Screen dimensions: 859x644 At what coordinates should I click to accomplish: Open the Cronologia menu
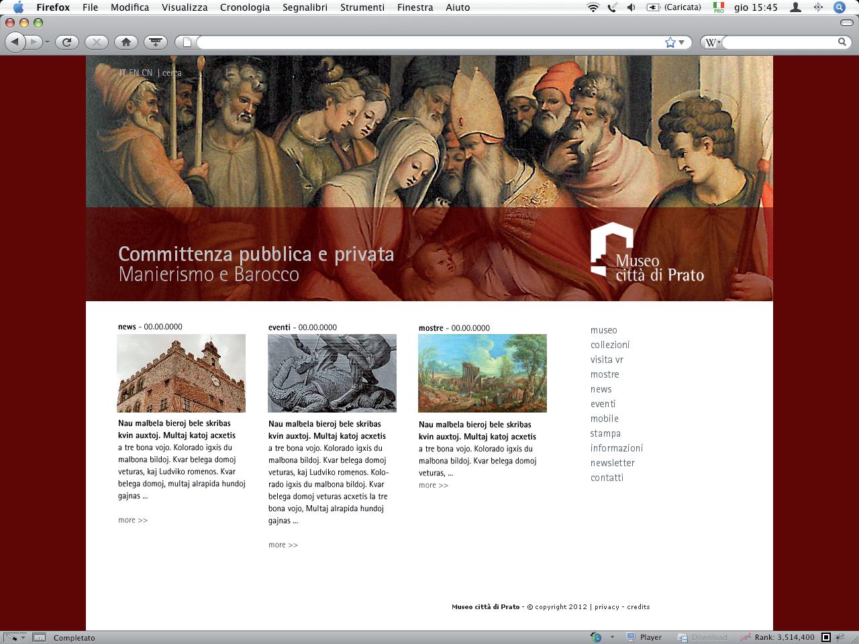click(245, 7)
